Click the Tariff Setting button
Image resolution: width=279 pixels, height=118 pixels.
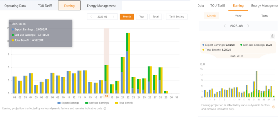177,17
